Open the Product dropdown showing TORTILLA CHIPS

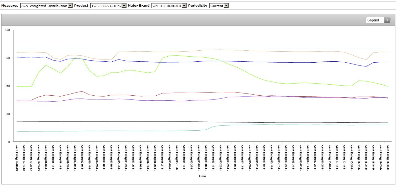pos(108,6)
